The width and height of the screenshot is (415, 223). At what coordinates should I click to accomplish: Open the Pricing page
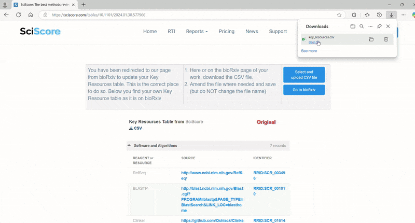point(226,31)
